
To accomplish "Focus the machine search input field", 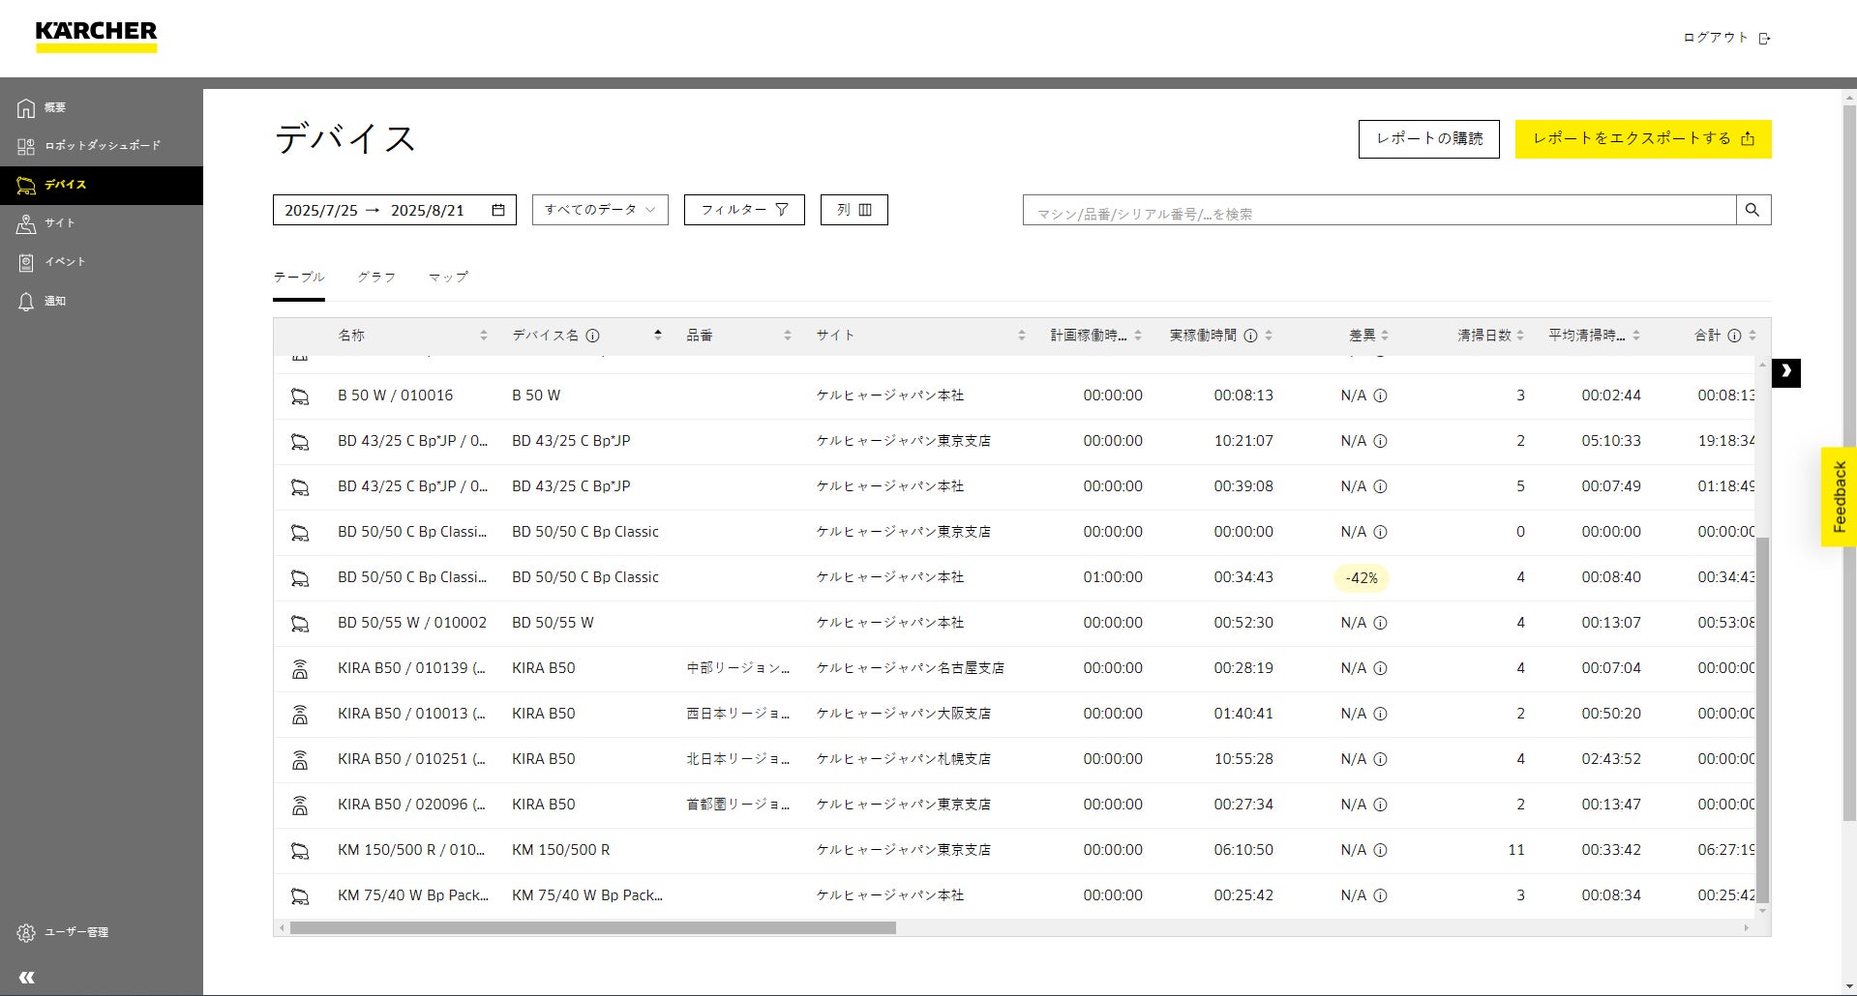I will [x=1379, y=211].
